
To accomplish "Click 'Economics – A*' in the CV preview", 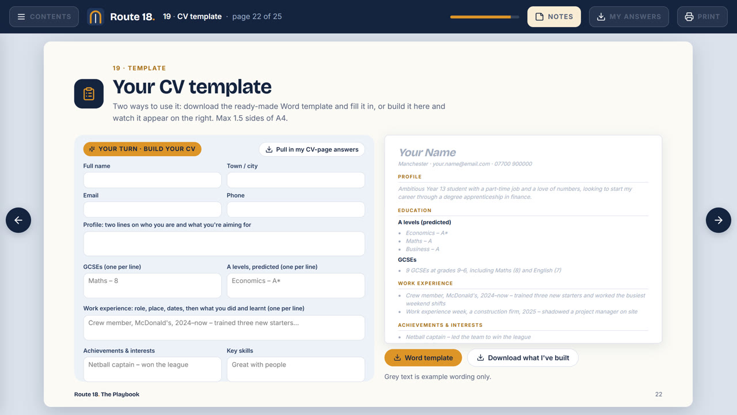I will 427,233.
